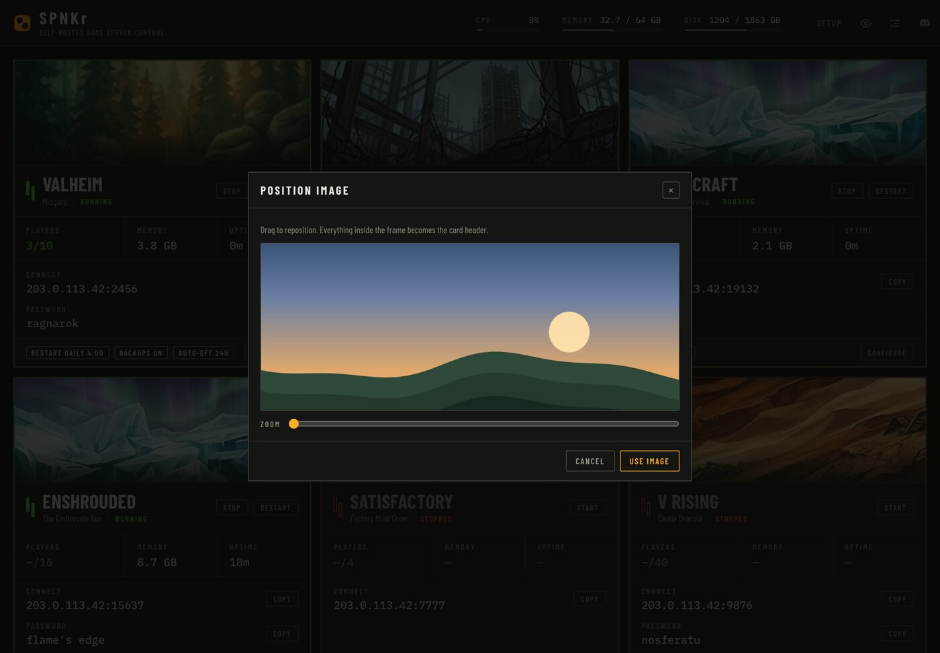
Task: Cancel the Position Image dialog
Action: [x=590, y=461]
